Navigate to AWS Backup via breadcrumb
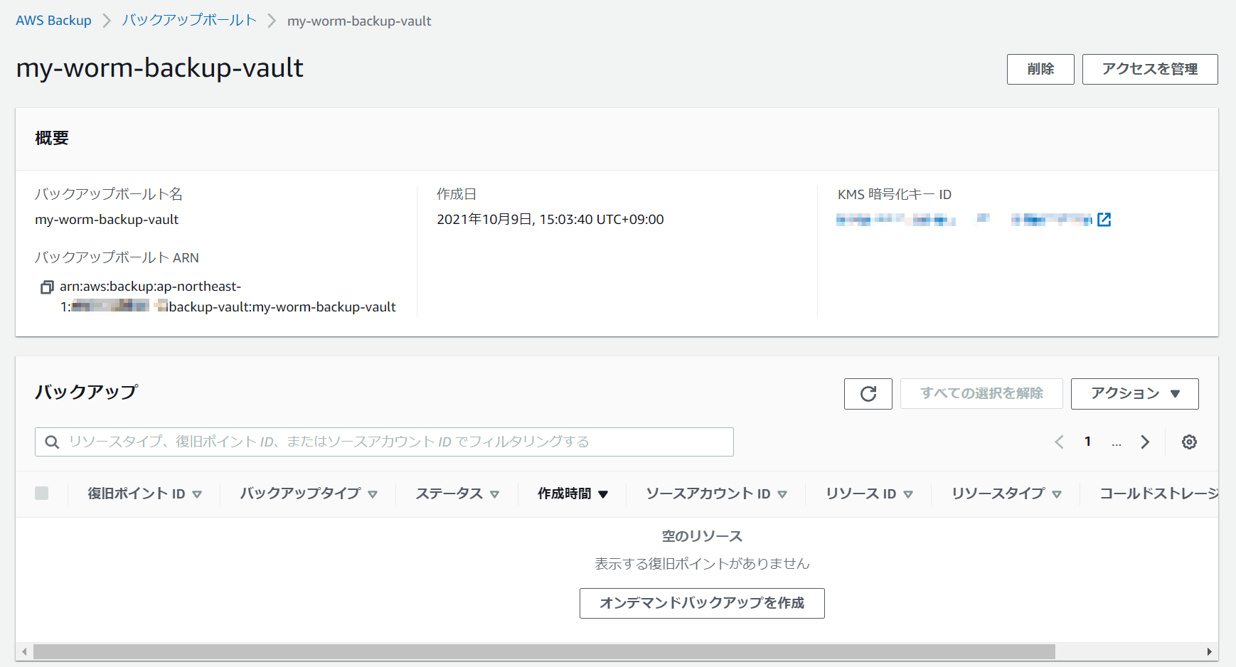 pos(53,21)
